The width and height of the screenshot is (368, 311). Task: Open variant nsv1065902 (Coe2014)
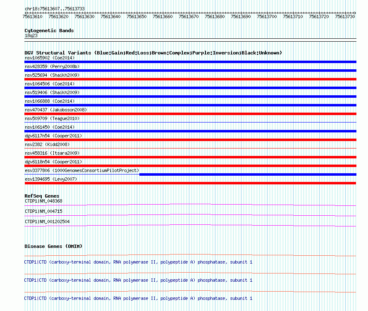(50, 58)
